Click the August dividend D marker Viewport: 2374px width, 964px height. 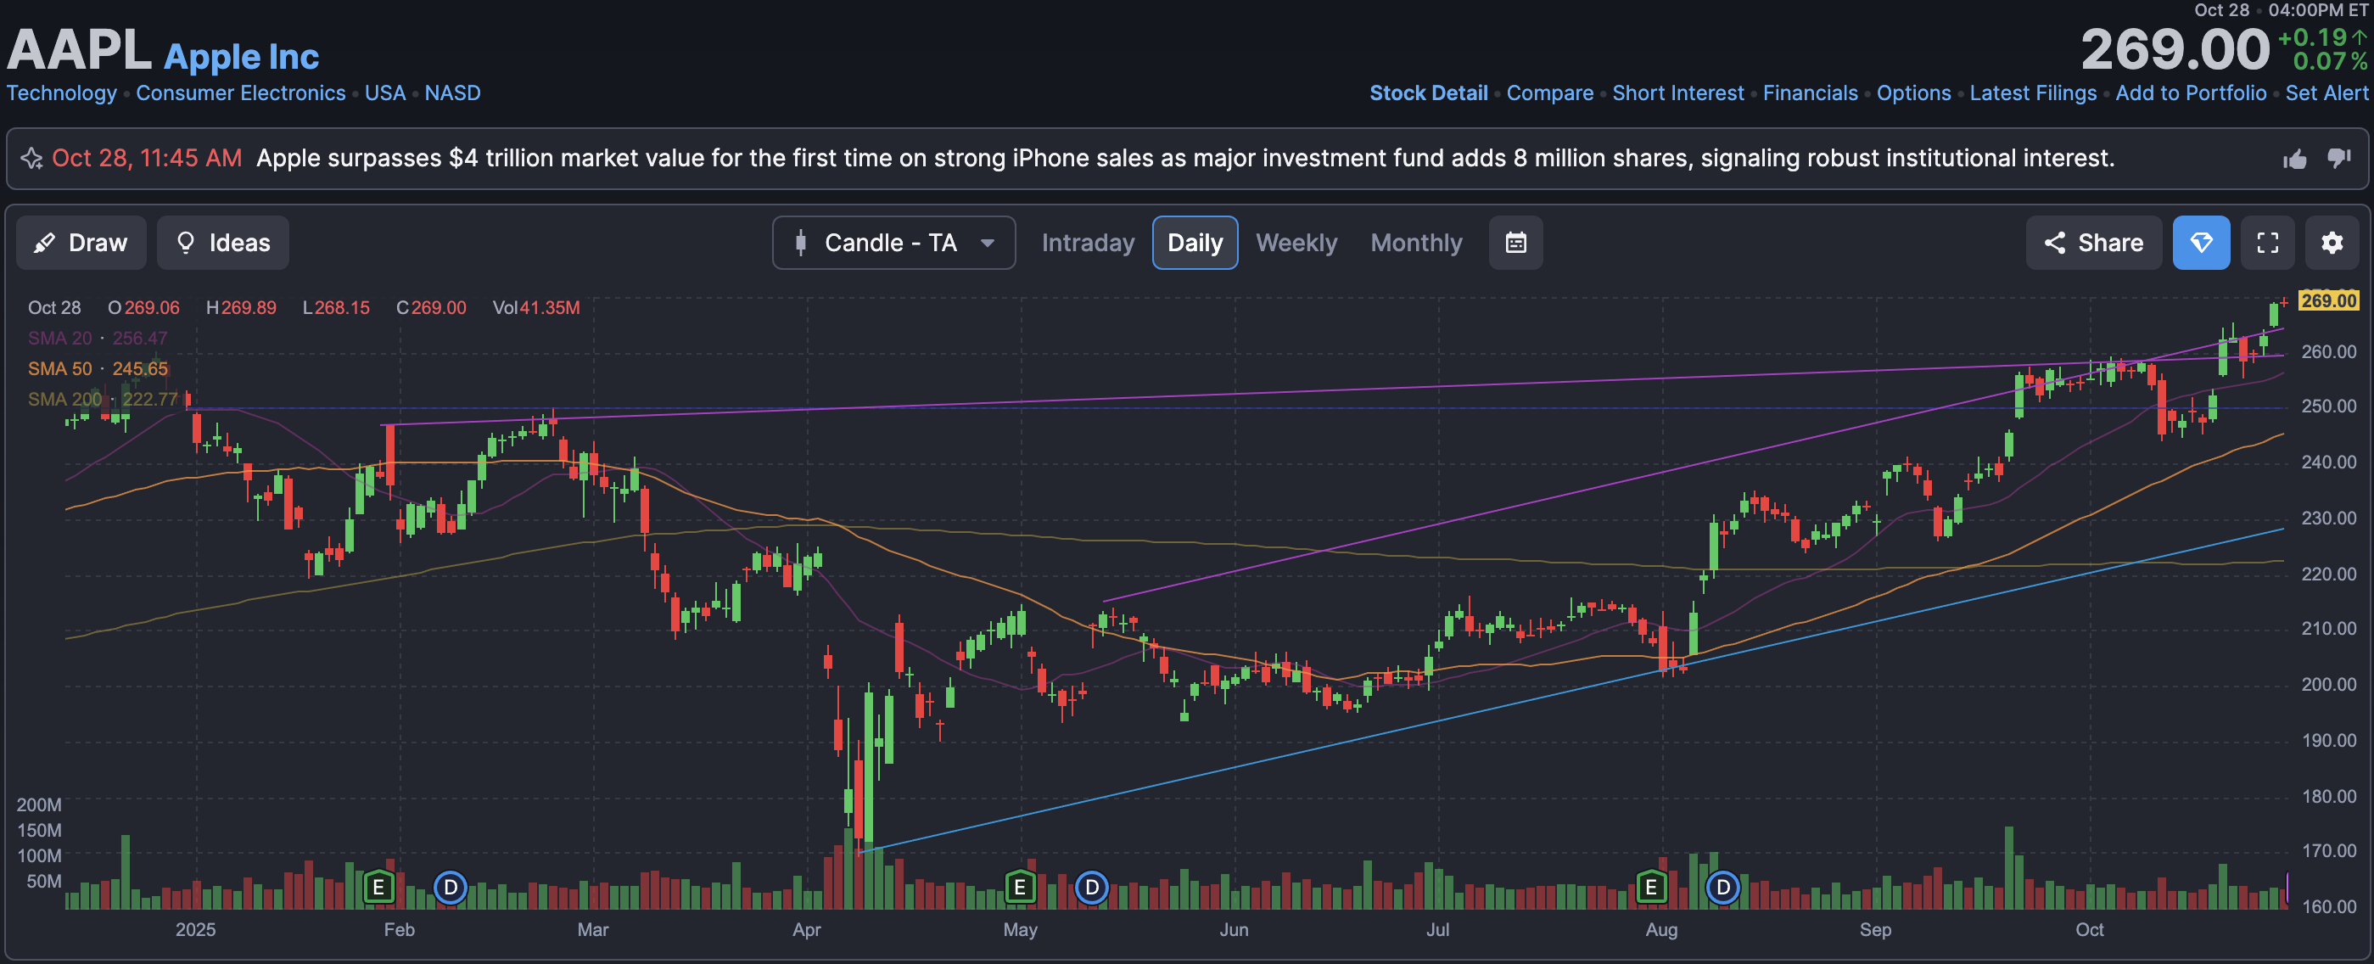tap(1722, 888)
